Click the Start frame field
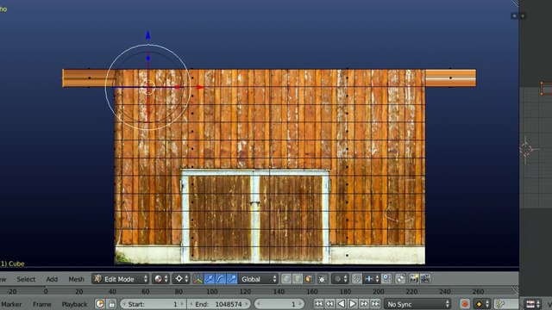The image size is (552, 310). pos(153,304)
